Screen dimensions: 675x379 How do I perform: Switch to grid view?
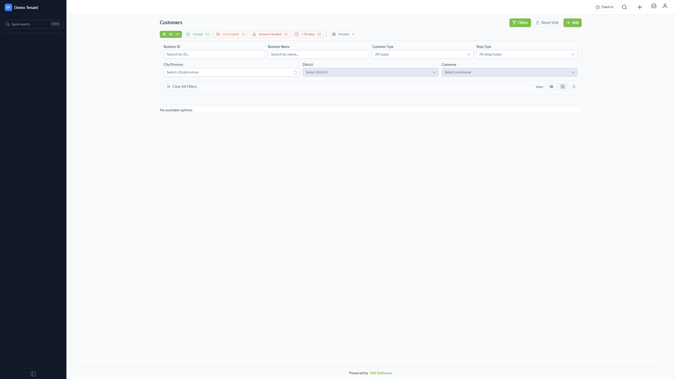pos(563,87)
